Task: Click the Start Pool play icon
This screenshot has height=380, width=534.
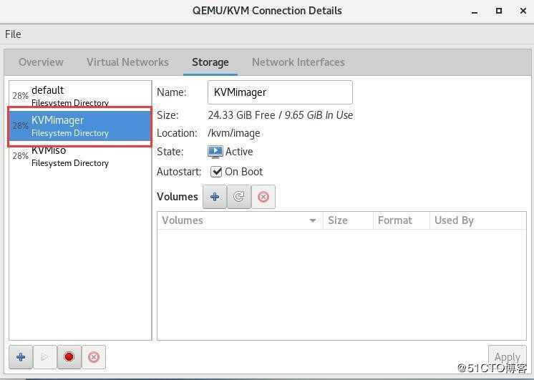Action: coord(44,357)
